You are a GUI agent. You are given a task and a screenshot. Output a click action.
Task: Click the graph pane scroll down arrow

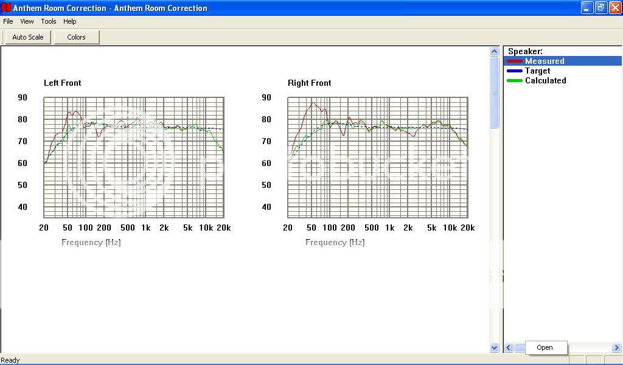[494, 347]
